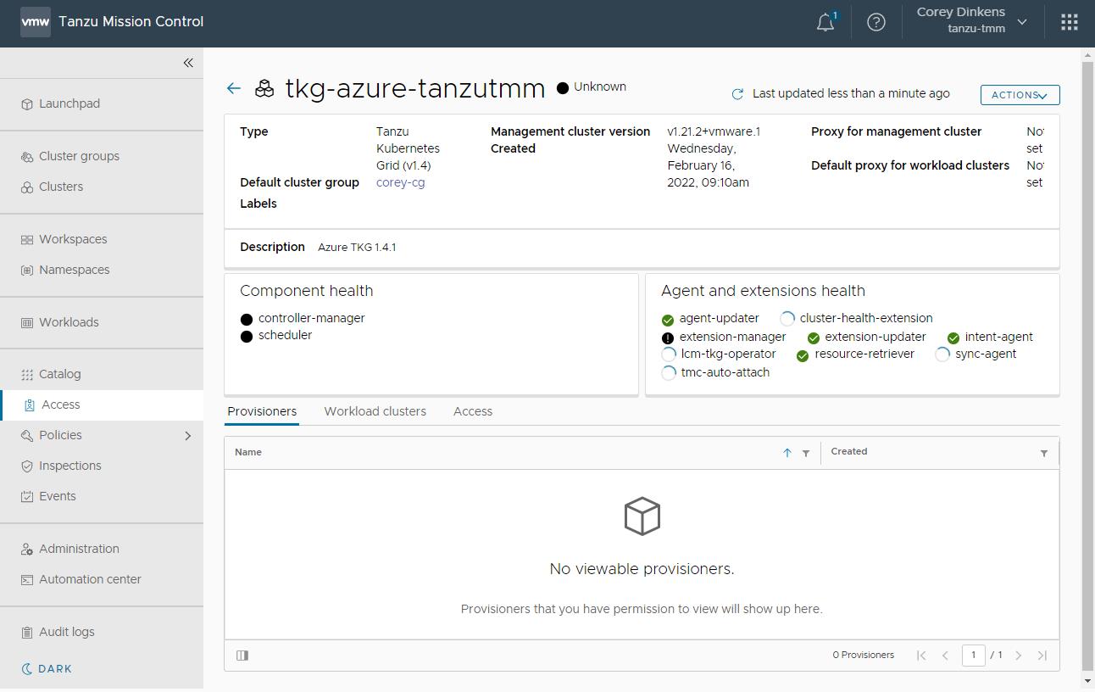Go to first page of provisioners

pos(921,655)
